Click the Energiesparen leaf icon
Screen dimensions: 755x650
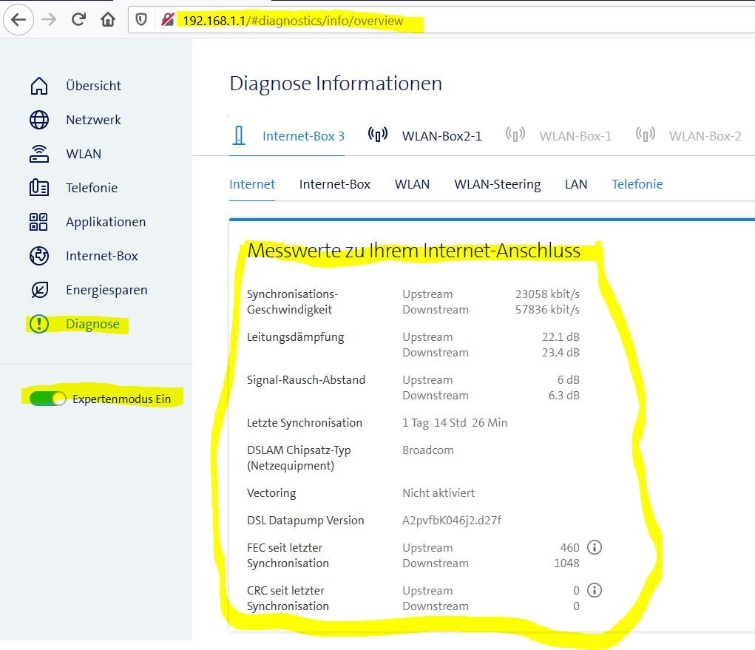pos(38,290)
